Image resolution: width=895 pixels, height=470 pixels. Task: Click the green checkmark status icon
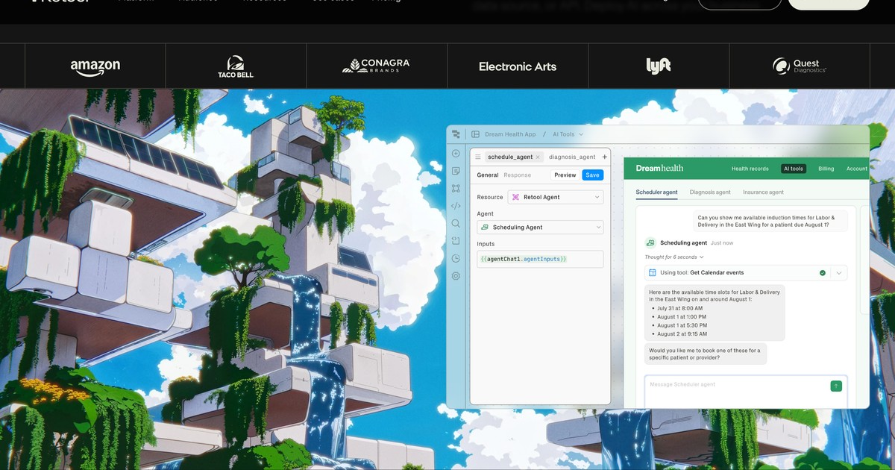coord(823,273)
